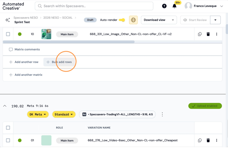228x148 pixels.
Task: Duplicate row 10 with the copy icon
Action: coord(200,34)
